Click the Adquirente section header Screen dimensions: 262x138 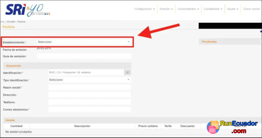(67, 66)
